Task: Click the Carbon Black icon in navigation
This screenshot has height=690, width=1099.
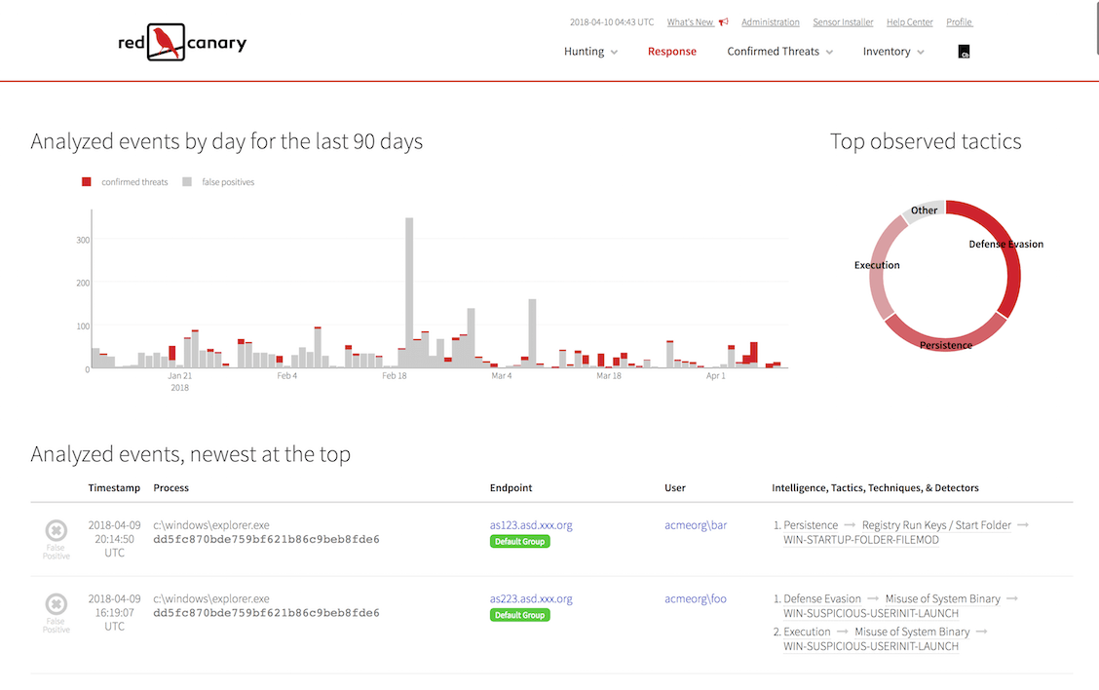Action: [x=964, y=52]
